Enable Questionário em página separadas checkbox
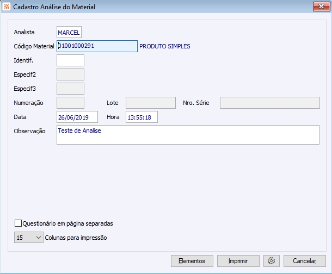This screenshot has width=332, height=274. point(18,223)
